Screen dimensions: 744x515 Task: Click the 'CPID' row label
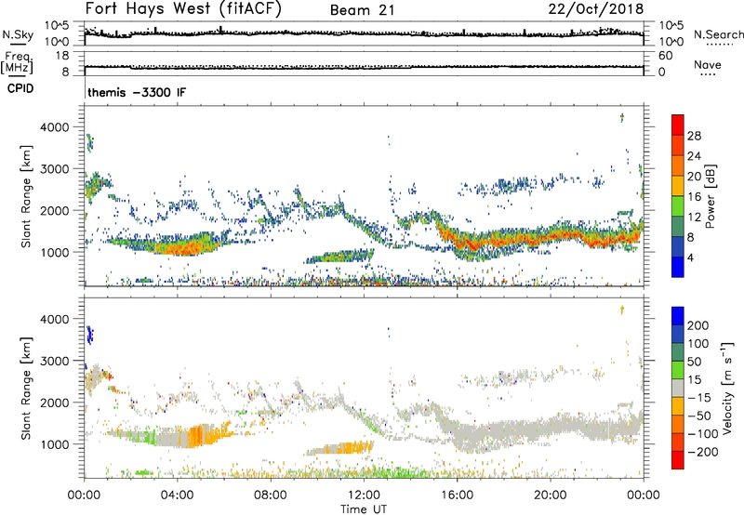(20, 88)
